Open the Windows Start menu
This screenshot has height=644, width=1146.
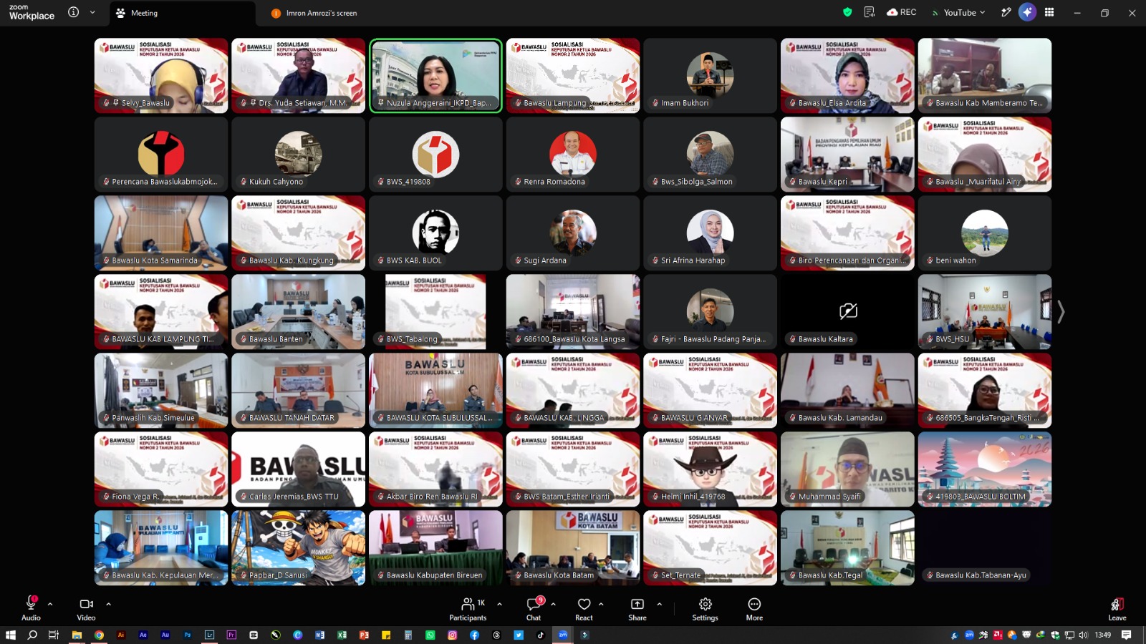[11, 635]
